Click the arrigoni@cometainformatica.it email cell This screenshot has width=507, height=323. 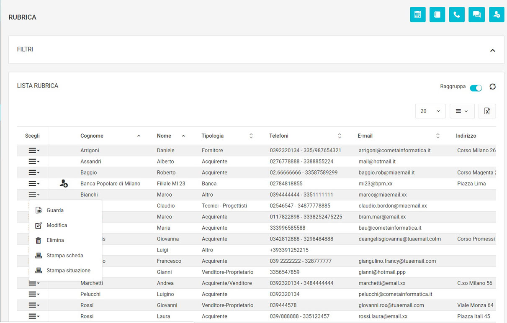[x=394, y=151]
